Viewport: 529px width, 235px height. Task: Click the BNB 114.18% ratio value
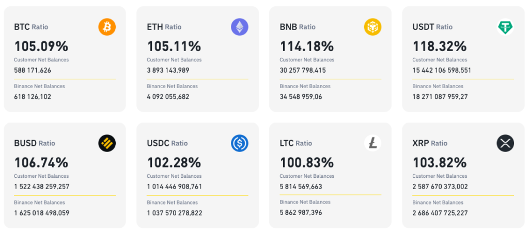[307, 46]
